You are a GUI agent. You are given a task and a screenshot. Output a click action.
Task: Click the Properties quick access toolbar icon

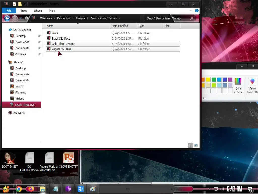click(14, 4)
